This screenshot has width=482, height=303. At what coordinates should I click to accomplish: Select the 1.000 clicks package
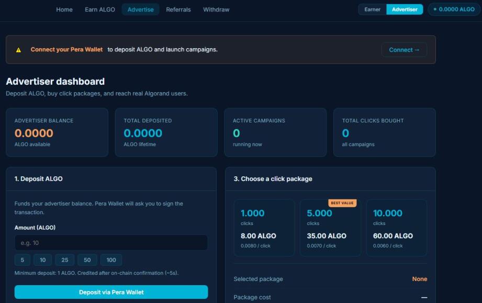264,228
